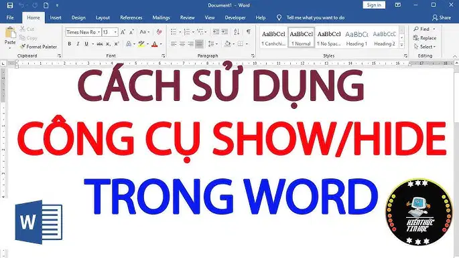
Task: Click the Increase Indent icon
Action: coord(224,32)
